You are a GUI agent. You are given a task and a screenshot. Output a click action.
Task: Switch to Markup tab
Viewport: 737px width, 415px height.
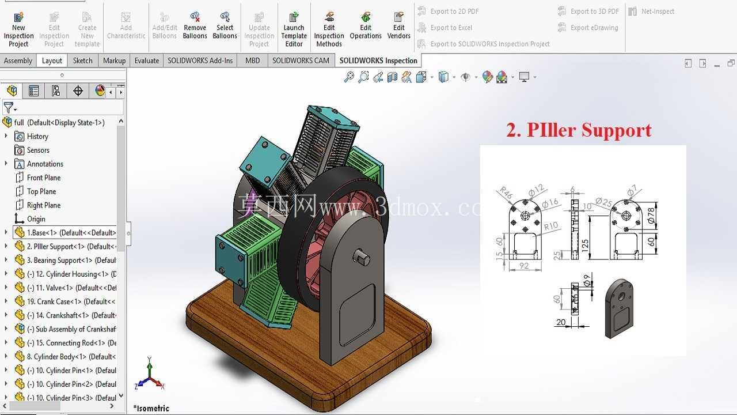pyautogui.click(x=114, y=61)
